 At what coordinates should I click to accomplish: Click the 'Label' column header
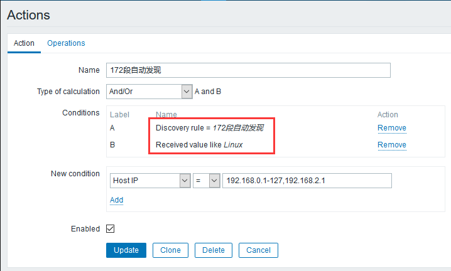[x=119, y=115]
